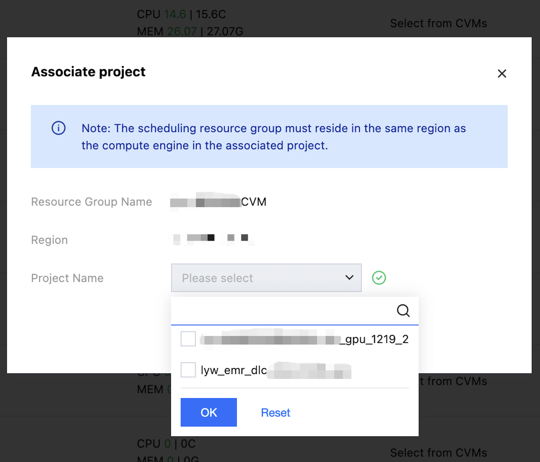540x462 pixels.
Task: Click the "Region" field label
Action: point(49,240)
